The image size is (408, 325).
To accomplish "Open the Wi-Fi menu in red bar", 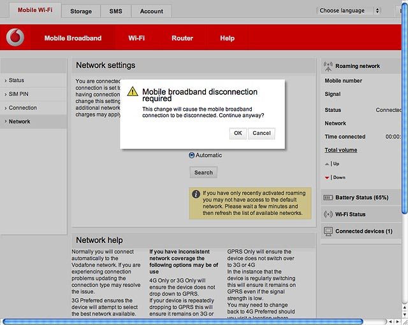I will pyautogui.click(x=136, y=38).
